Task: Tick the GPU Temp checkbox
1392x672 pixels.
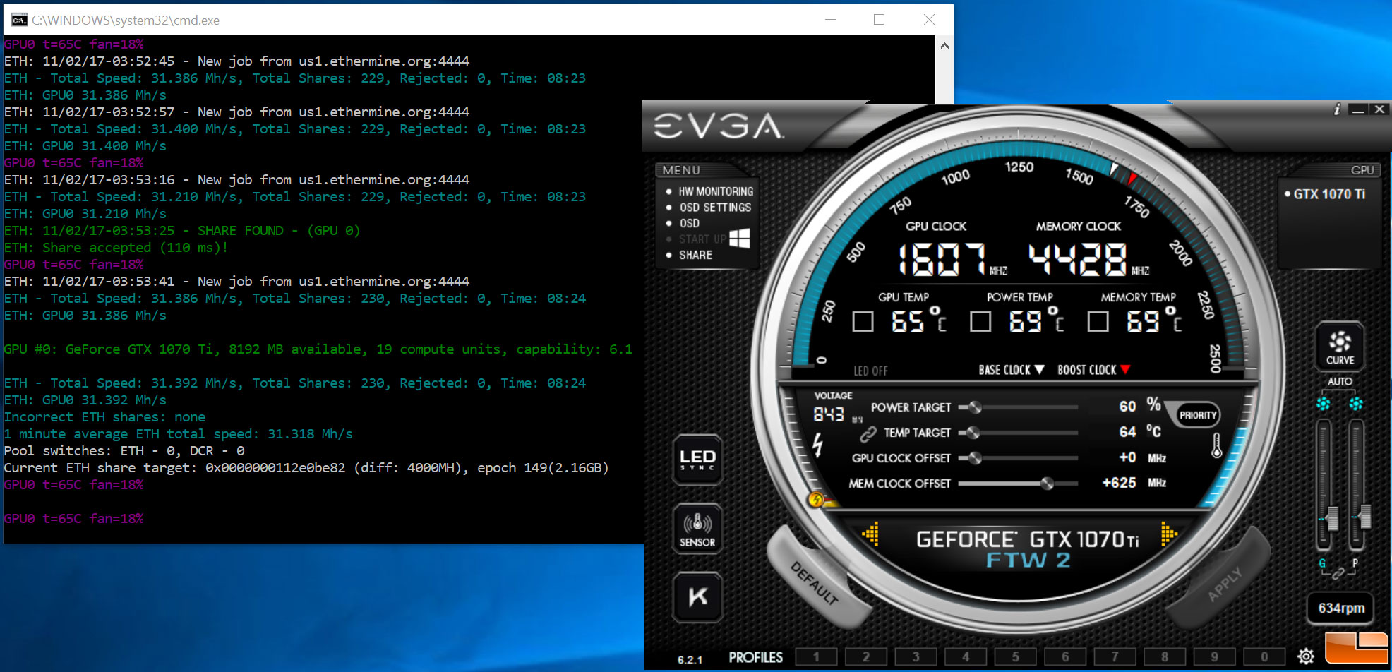Action: 863,322
